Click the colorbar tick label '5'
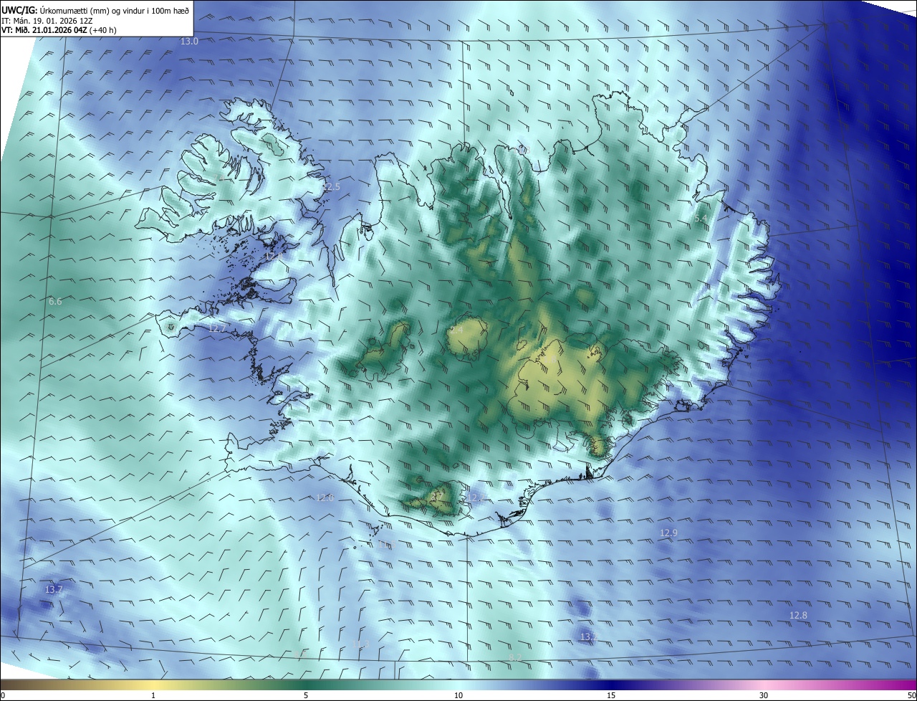This screenshot has height=701, width=917. (x=306, y=695)
